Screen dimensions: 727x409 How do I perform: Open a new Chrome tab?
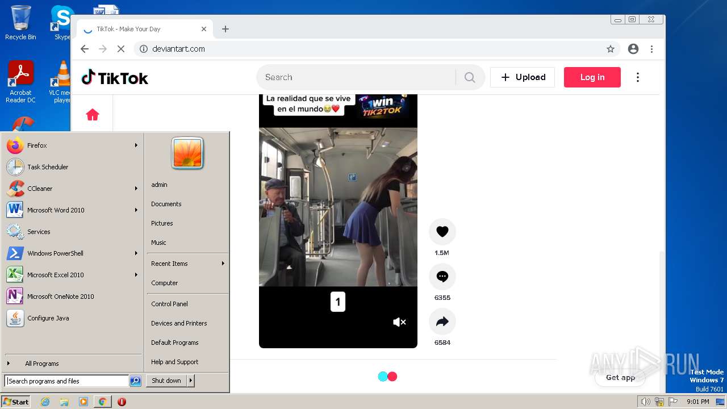click(225, 29)
